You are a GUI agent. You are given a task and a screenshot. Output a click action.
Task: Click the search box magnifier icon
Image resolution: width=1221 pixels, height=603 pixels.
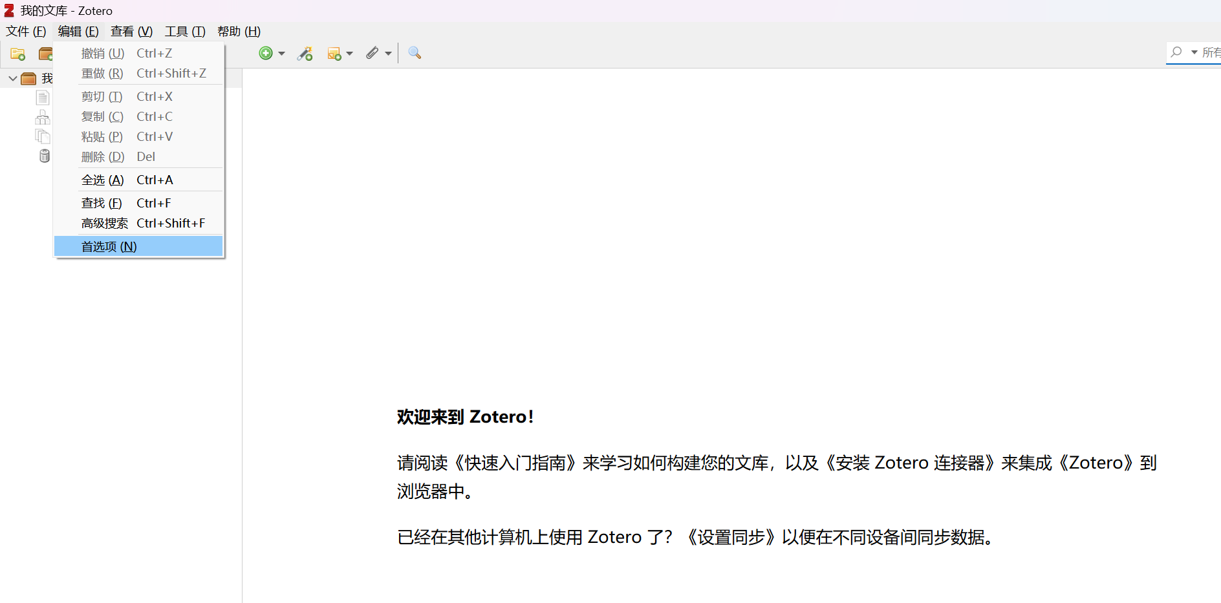pyautogui.click(x=1176, y=52)
